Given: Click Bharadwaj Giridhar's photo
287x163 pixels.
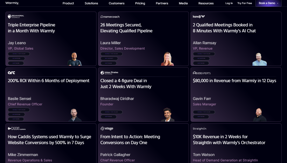Looking at the screenshot, I should tap(167, 115).
